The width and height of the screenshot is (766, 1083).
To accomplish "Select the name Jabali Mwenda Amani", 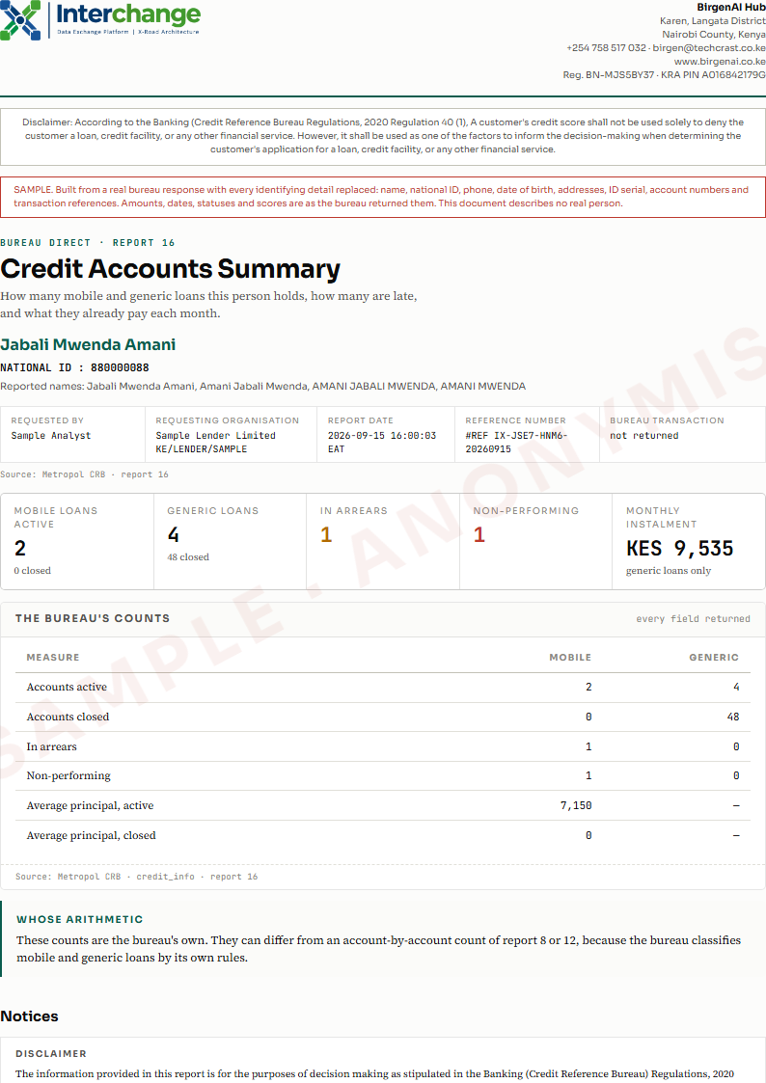I will [x=88, y=344].
